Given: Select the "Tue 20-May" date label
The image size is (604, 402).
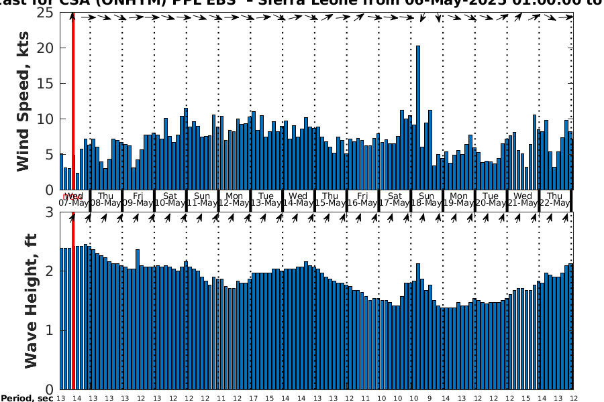Looking at the screenshot, I should [491, 199].
